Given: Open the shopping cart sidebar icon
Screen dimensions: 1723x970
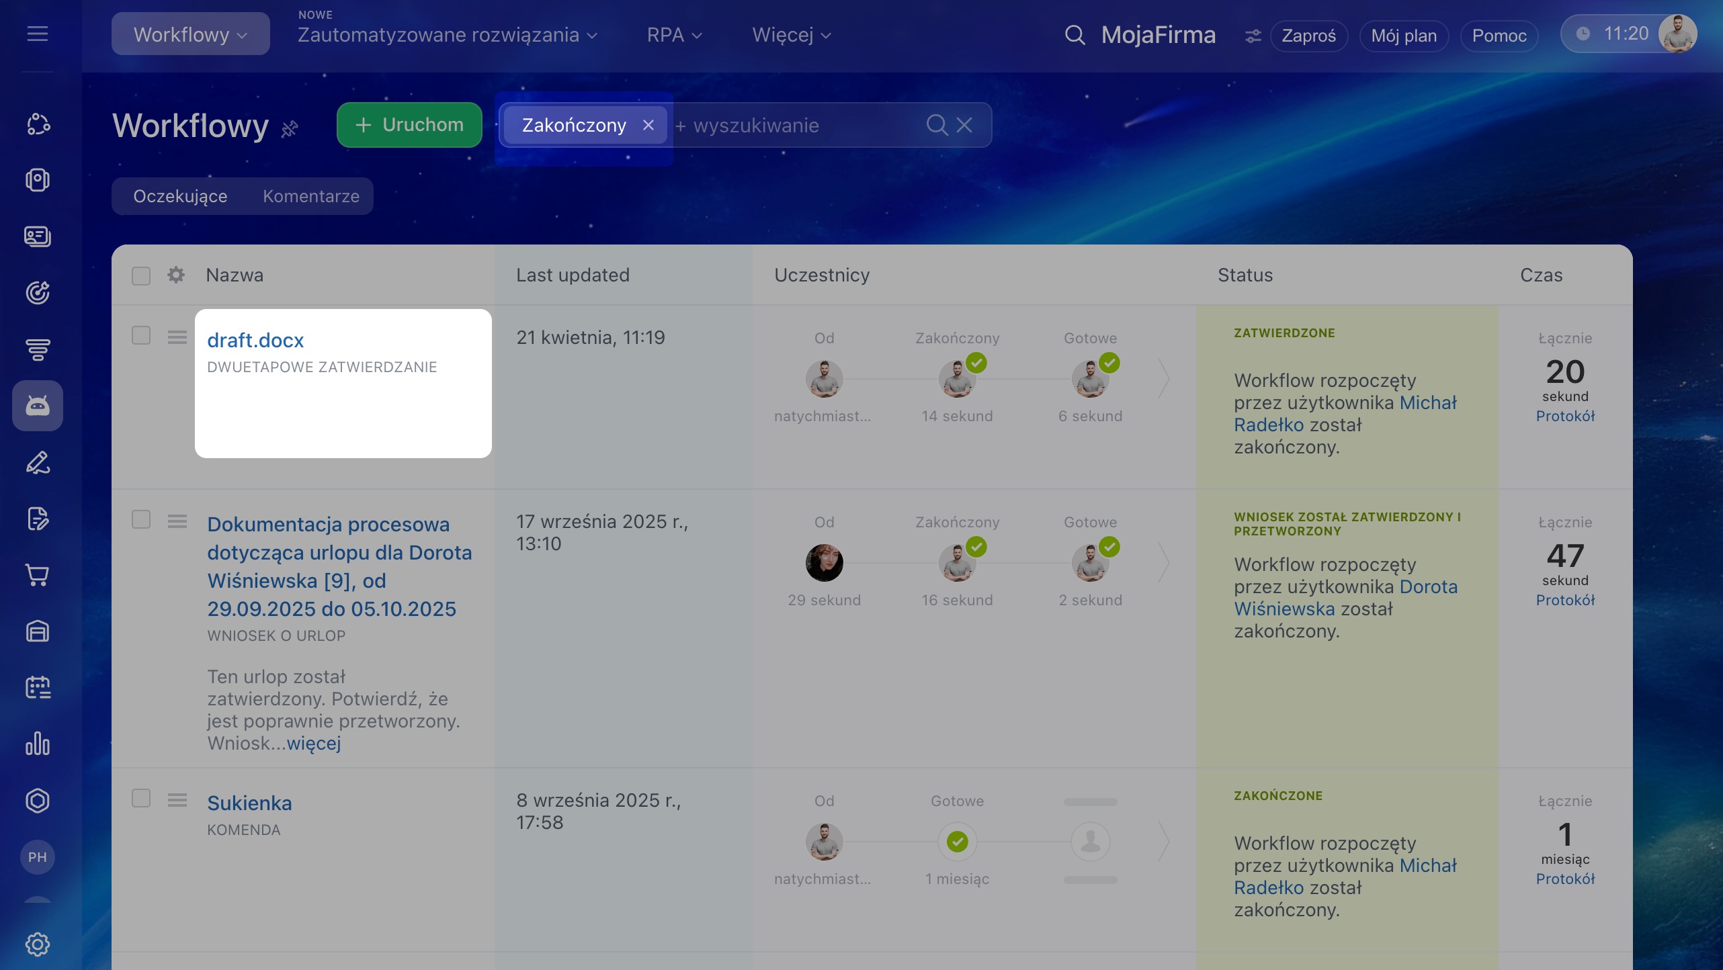Looking at the screenshot, I should 38,575.
